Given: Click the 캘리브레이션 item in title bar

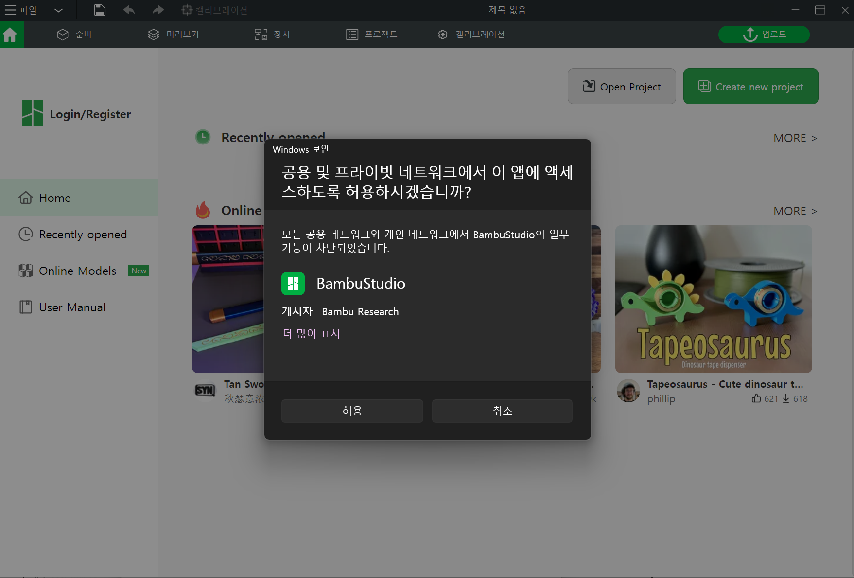Looking at the screenshot, I should coord(214,10).
